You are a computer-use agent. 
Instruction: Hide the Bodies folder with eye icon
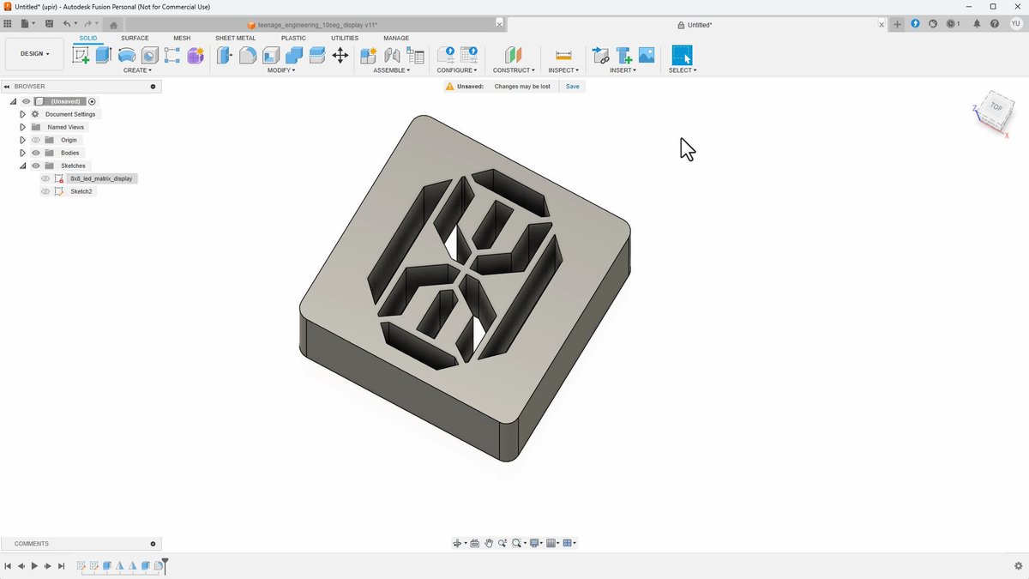(36, 153)
